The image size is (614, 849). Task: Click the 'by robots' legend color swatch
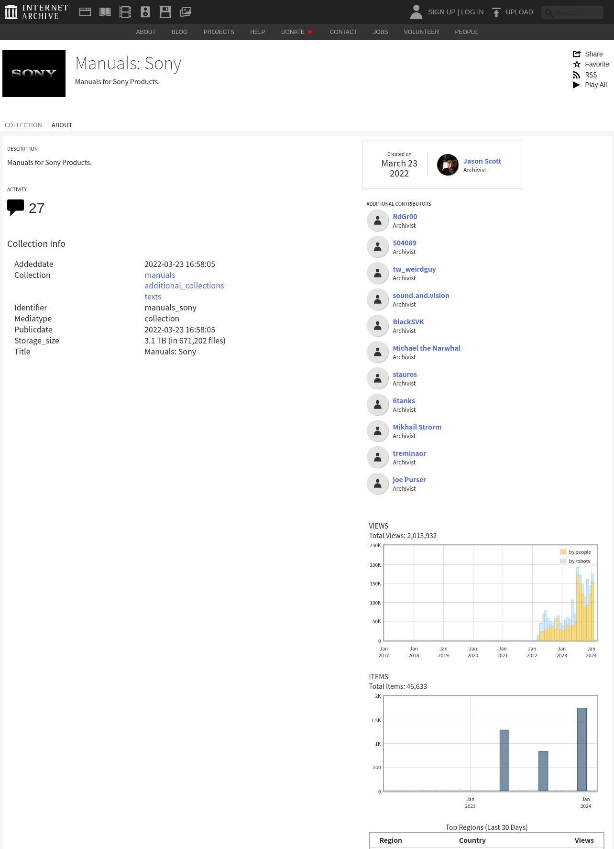pyautogui.click(x=564, y=561)
